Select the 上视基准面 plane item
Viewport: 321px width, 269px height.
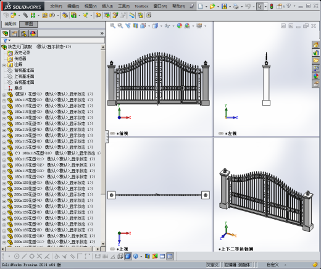tap(24, 77)
